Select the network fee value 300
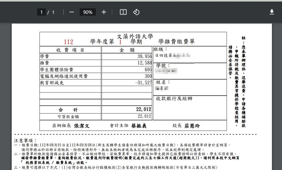This screenshot has height=170, width=282. tap(148, 76)
